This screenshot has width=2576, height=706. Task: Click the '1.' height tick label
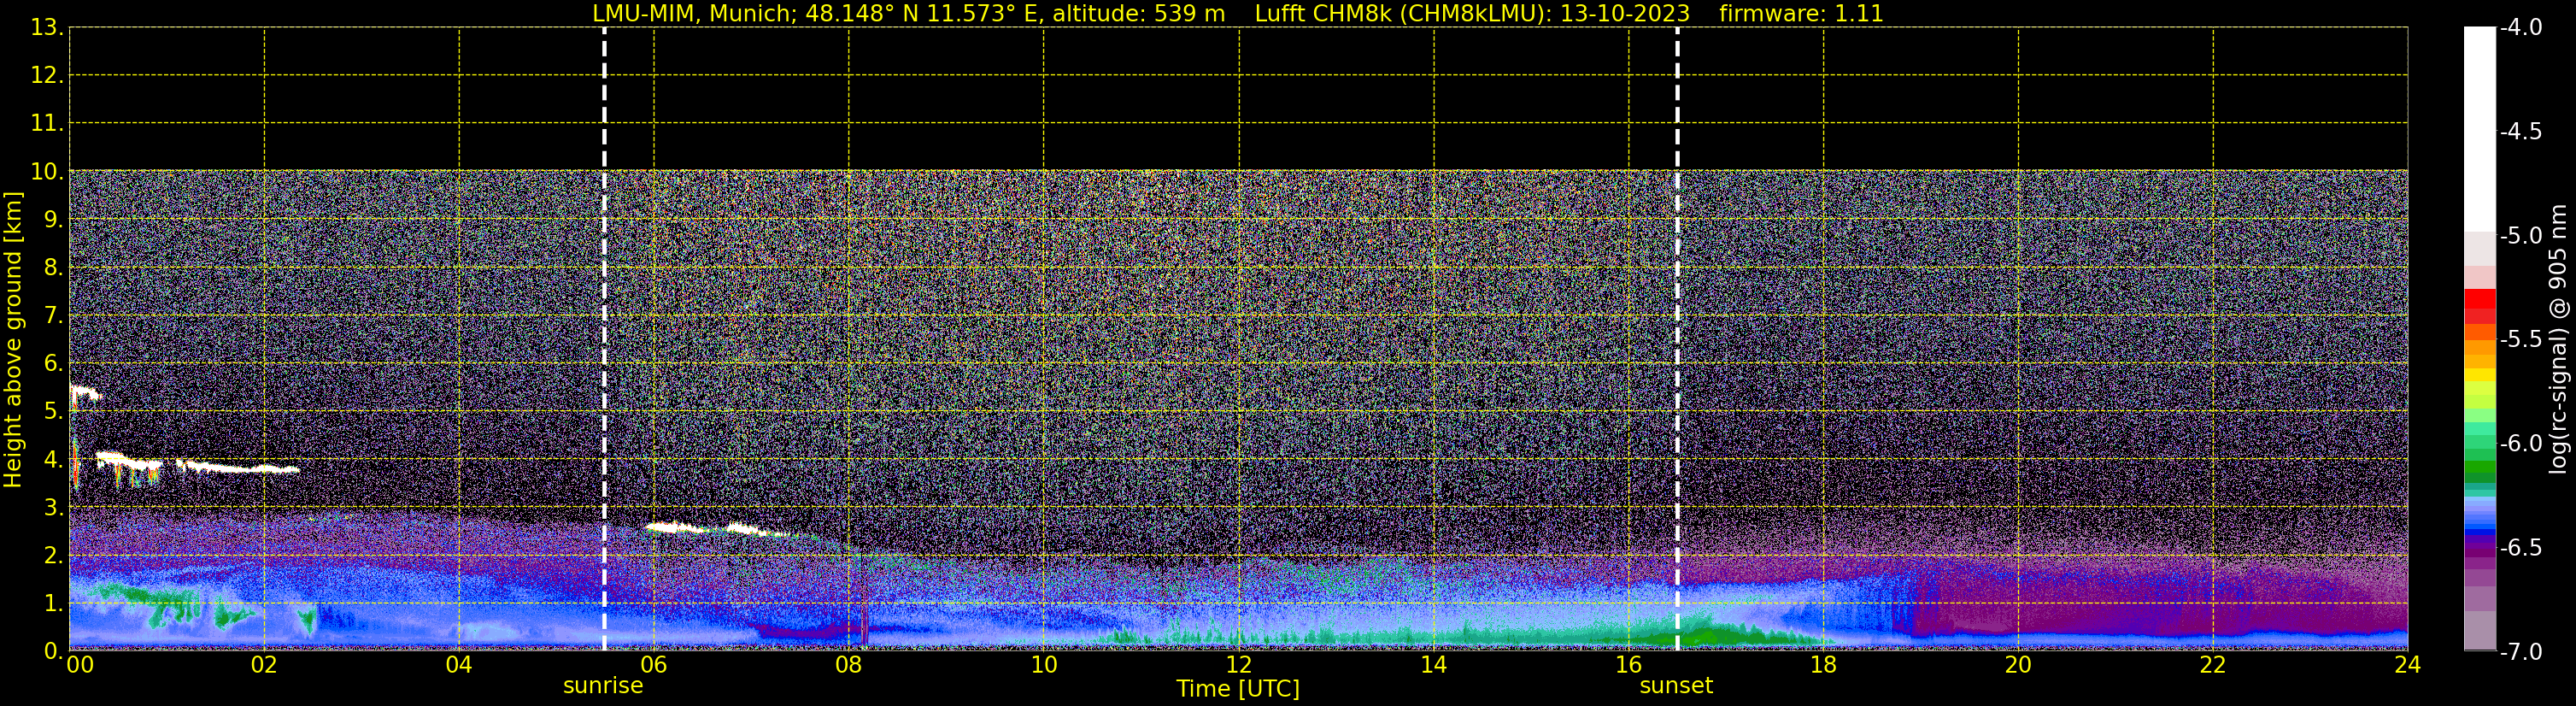[x=53, y=603]
